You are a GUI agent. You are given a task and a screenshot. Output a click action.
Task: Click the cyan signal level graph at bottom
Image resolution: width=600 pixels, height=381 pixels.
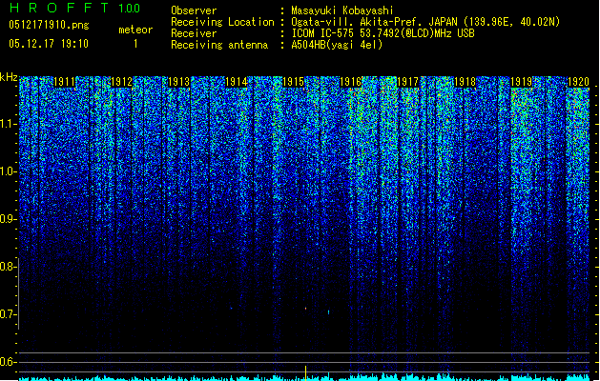point(304,377)
